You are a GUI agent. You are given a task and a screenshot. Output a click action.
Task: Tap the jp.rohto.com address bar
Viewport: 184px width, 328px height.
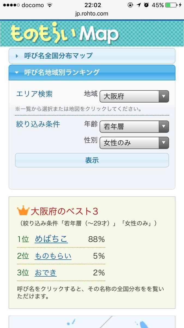coord(92,14)
